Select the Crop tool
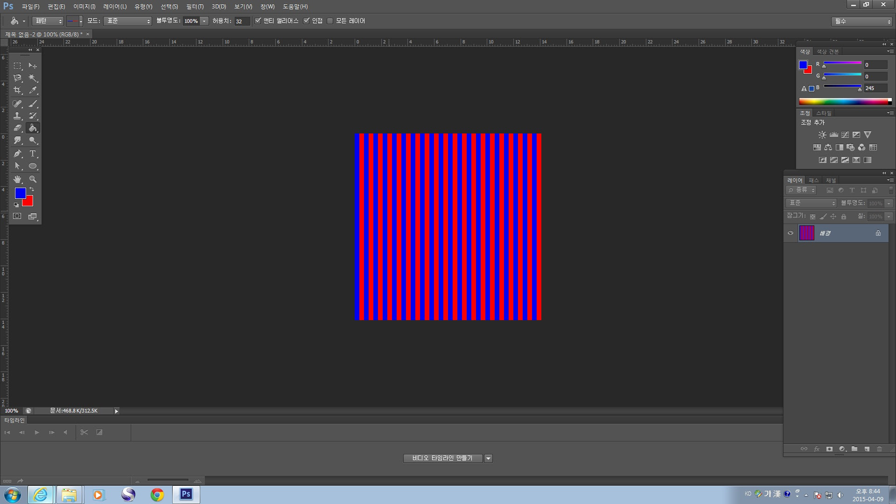Viewport: 896px width, 504px height. pyautogui.click(x=18, y=90)
